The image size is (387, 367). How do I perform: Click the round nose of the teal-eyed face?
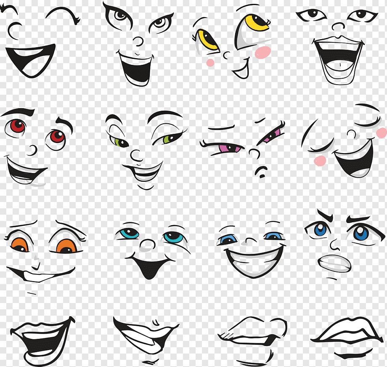coord(148,244)
